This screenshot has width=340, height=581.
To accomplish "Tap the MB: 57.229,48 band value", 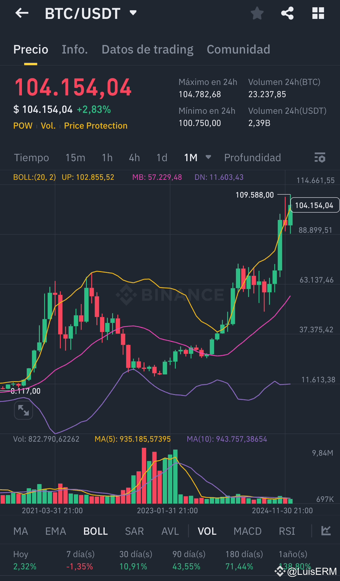I will click(x=157, y=177).
